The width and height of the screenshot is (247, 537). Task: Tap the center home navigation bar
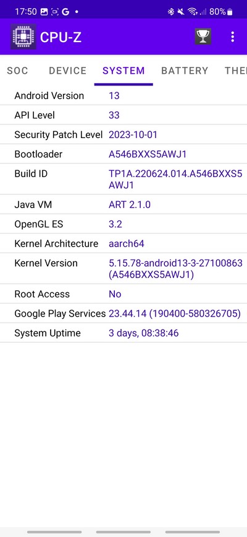point(124,532)
